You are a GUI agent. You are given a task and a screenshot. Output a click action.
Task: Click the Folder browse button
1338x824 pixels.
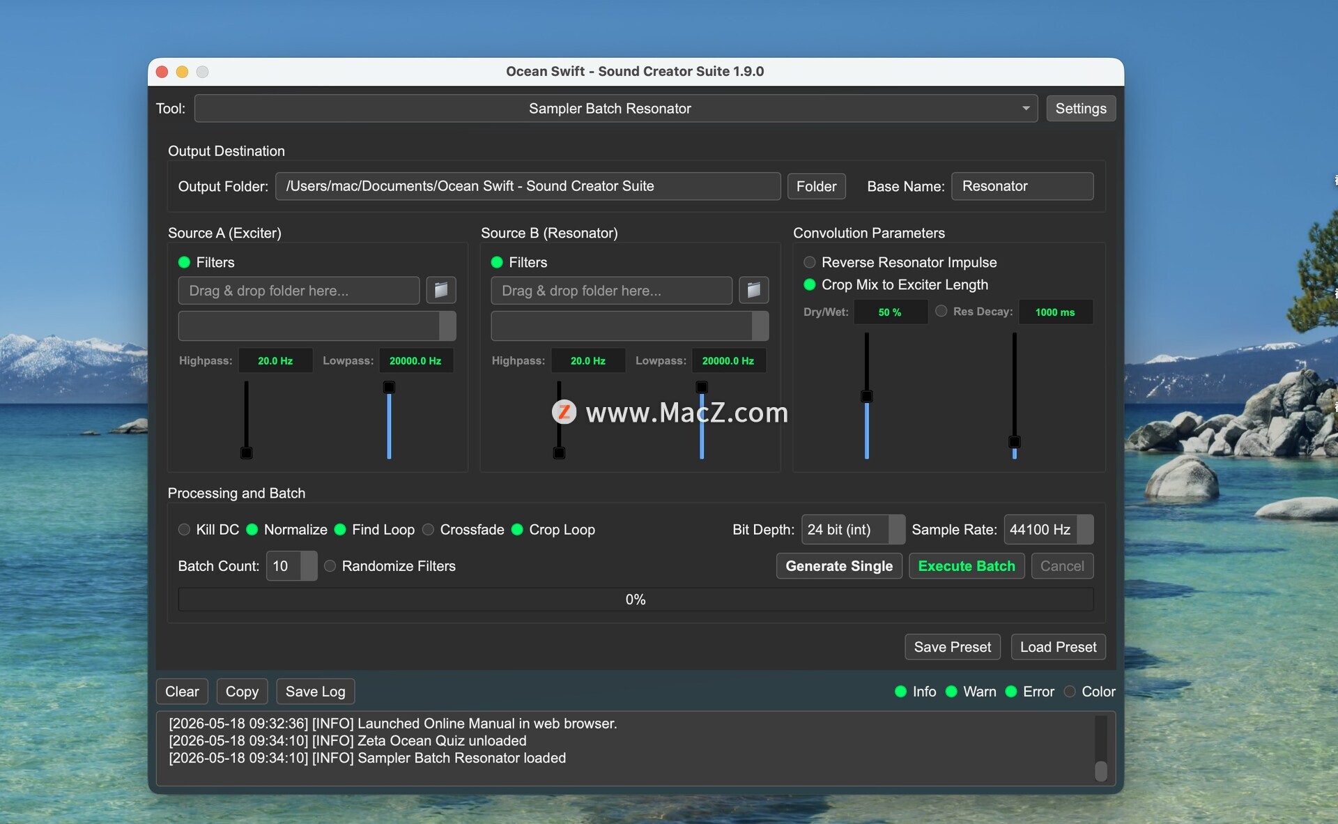tap(816, 186)
